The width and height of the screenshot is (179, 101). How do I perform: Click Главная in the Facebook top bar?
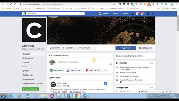click(x=115, y=14)
